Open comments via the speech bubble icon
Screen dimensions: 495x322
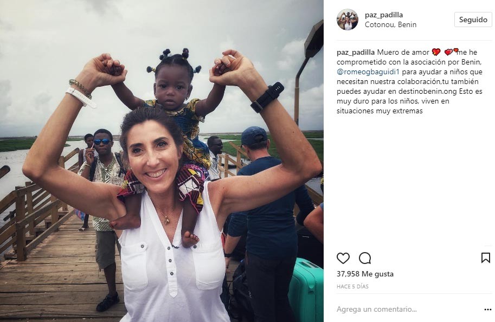[365, 258]
